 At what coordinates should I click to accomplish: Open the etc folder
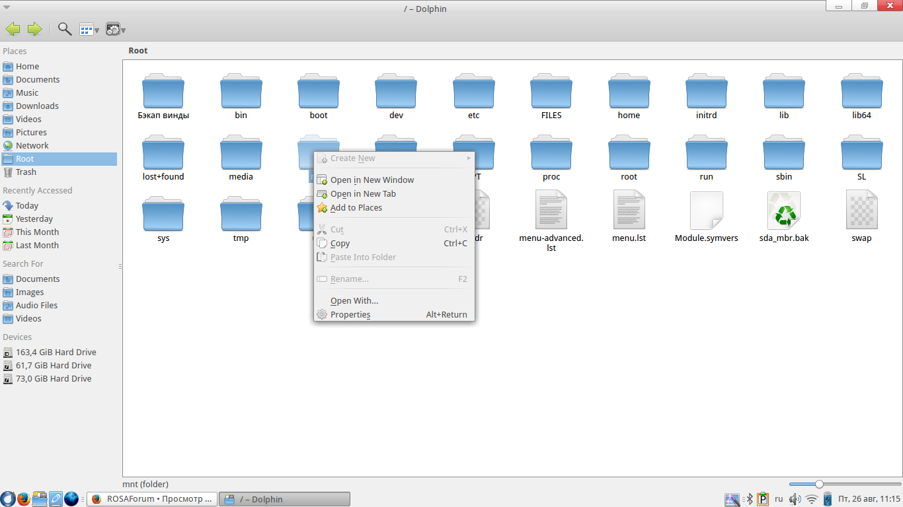(x=473, y=97)
